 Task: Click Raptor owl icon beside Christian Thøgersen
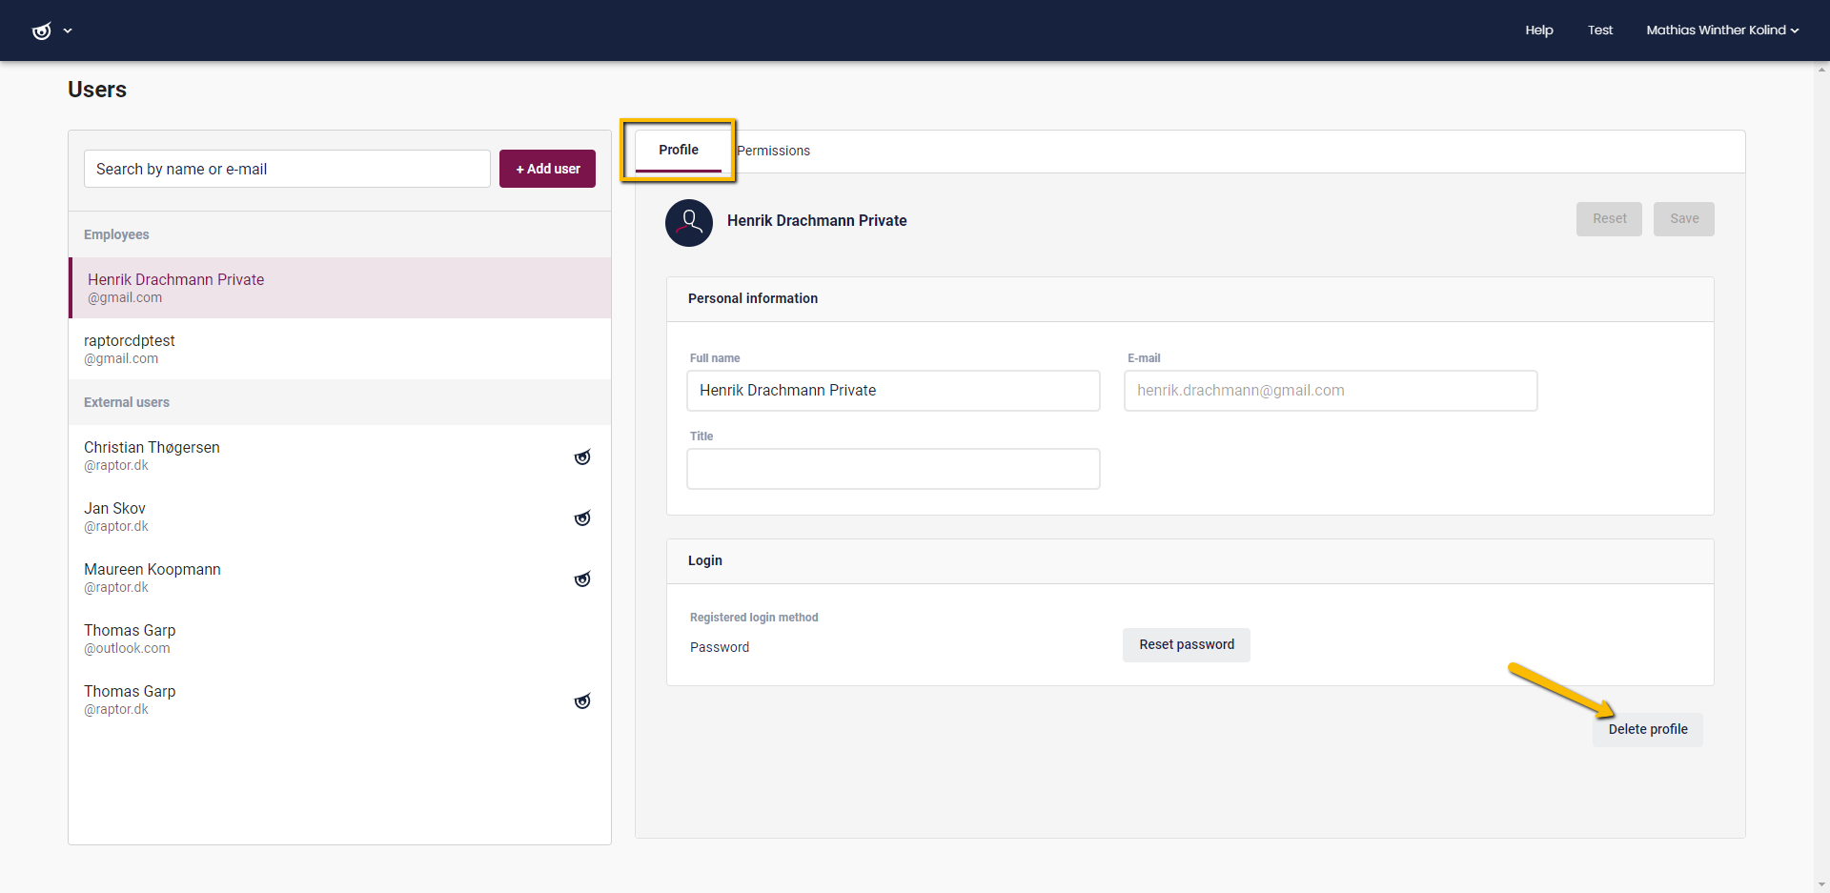582,457
